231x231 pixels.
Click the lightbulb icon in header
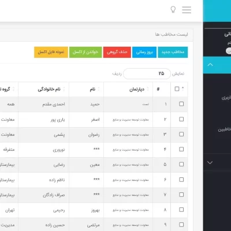[x=173, y=9]
